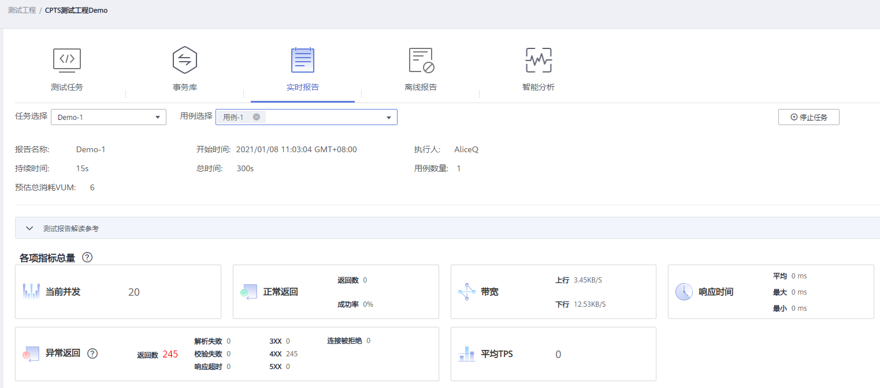Click the 4XX 245 count

292,353
